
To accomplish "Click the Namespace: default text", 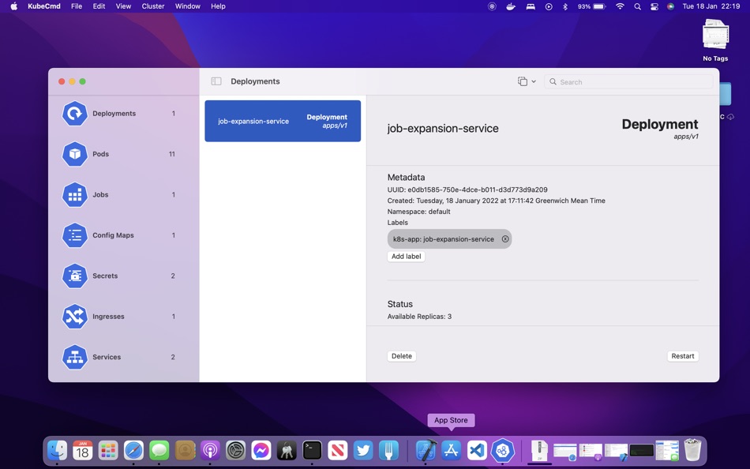I will tap(418, 212).
